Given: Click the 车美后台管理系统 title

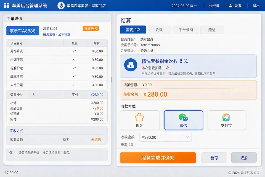Looking at the screenshot, I should 30,6.
